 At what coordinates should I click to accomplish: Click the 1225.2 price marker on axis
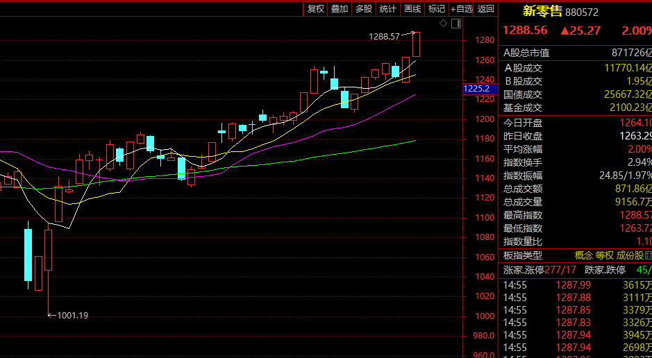[x=477, y=89]
